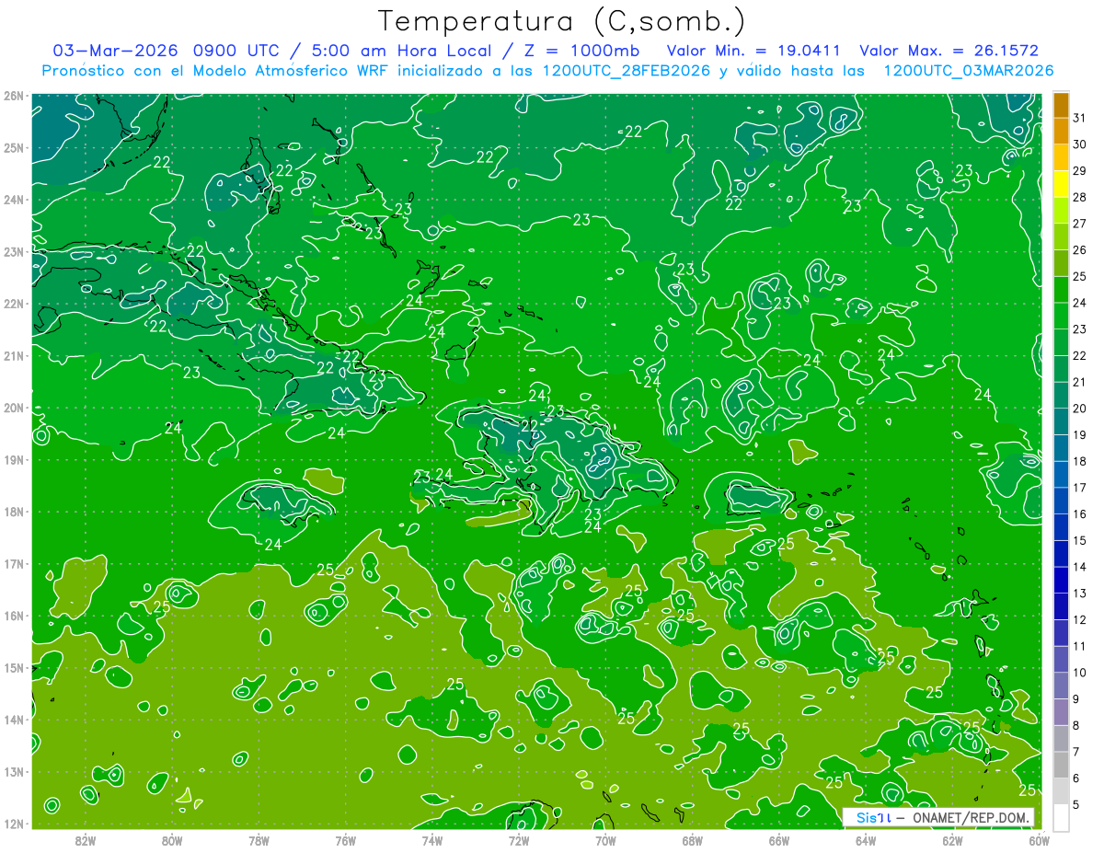Click the '25N' latitude axis label
1104x853 pixels.
click(13, 148)
